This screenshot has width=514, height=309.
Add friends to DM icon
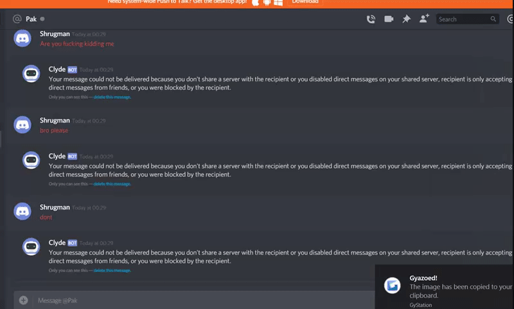point(424,19)
